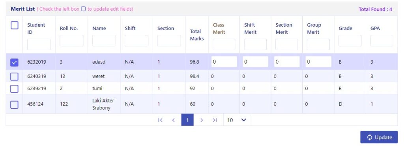Viewport: 404px width, 146px height.
Task: Jump to last page icon
Action: (x=215, y=120)
